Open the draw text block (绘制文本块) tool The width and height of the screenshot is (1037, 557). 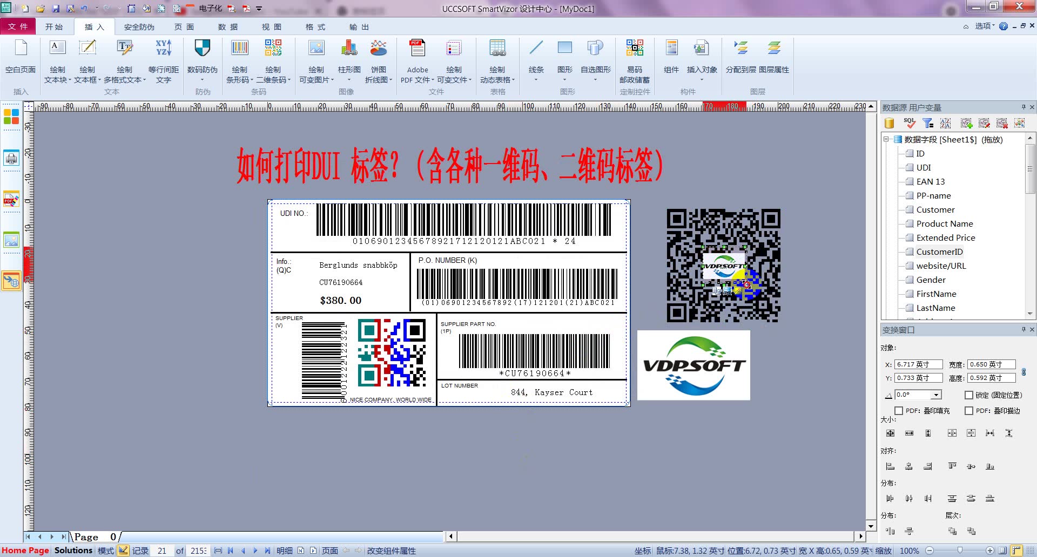pos(57,60)
